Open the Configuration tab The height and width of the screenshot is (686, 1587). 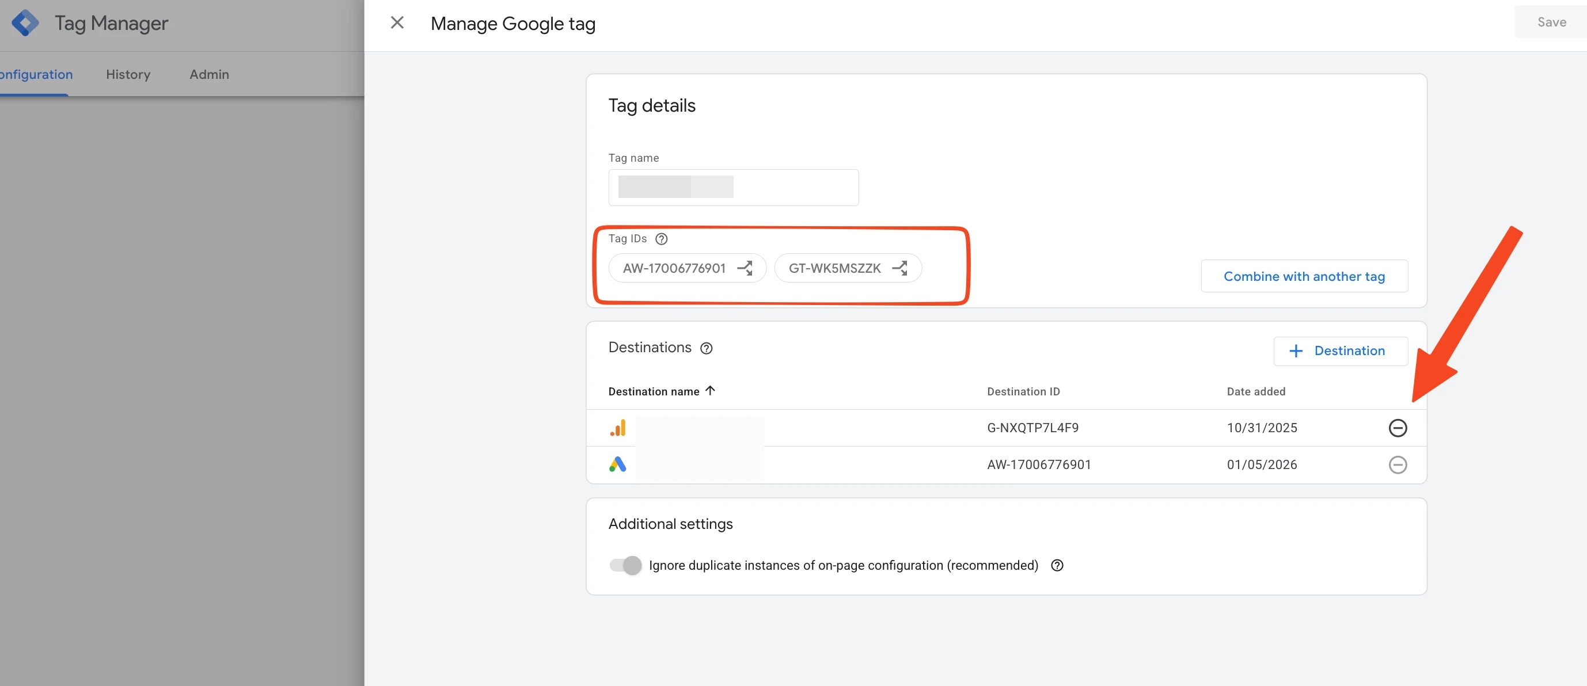tap(35, 74)
